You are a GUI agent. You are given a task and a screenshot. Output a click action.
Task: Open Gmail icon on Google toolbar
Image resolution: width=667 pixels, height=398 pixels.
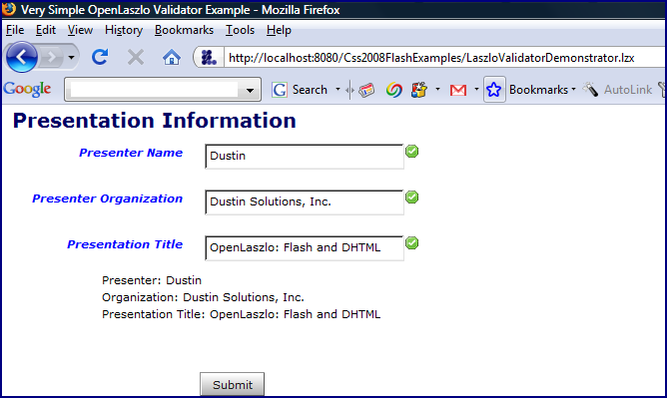coord(457,90)
